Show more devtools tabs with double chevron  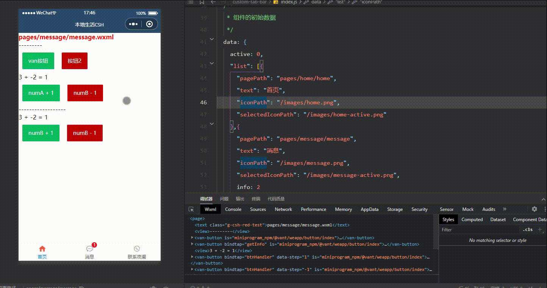505,209
